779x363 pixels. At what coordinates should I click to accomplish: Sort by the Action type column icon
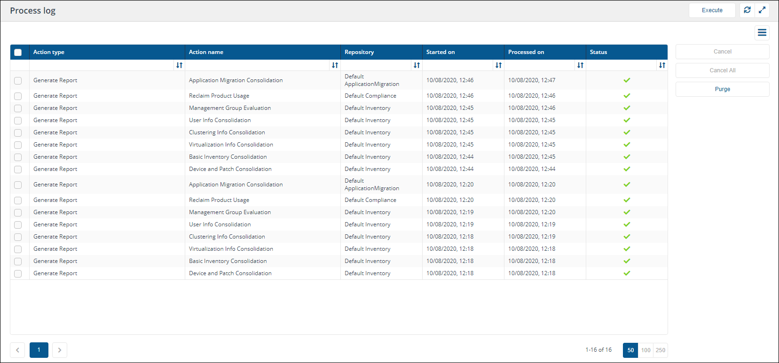point(179,65)
